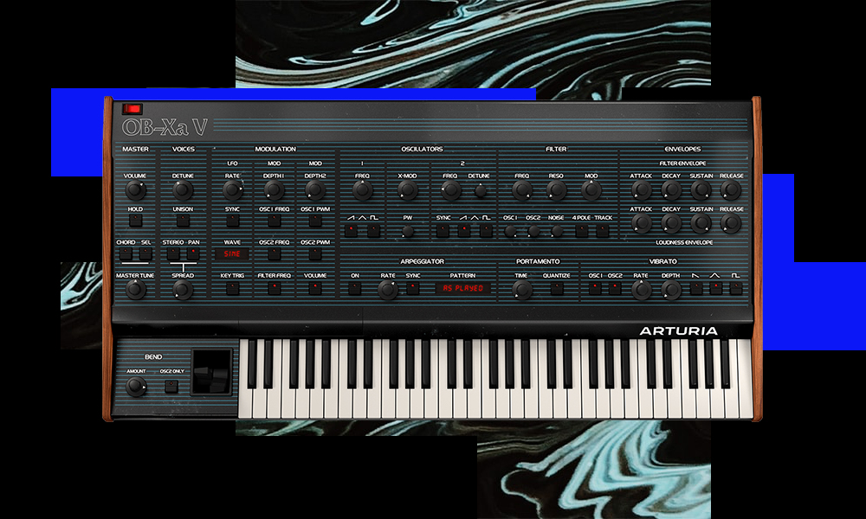Toggle Bend OSC2 Only button

coord(171,386)
